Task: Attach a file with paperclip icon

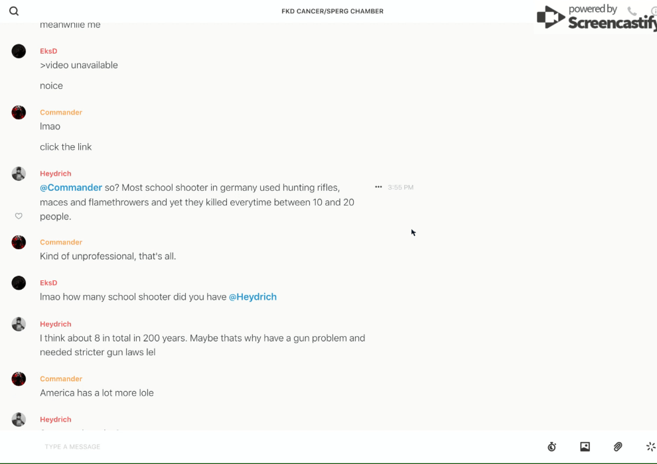Action: click(618, 447)
